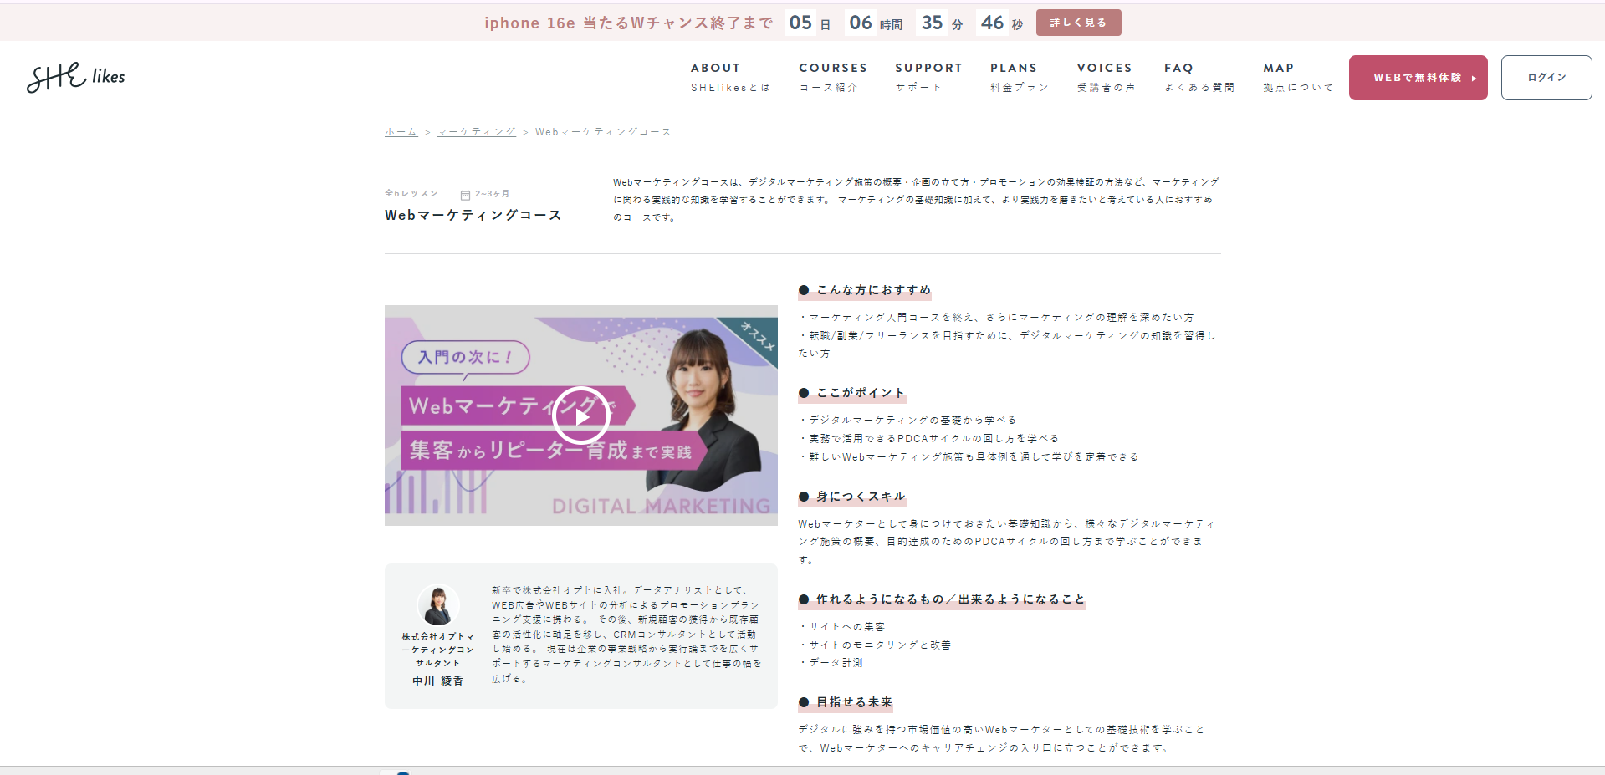Click the iphone 16e campaign banner text
The height and width of the screenshot is (775, 1605).
[x=629, y=23]
